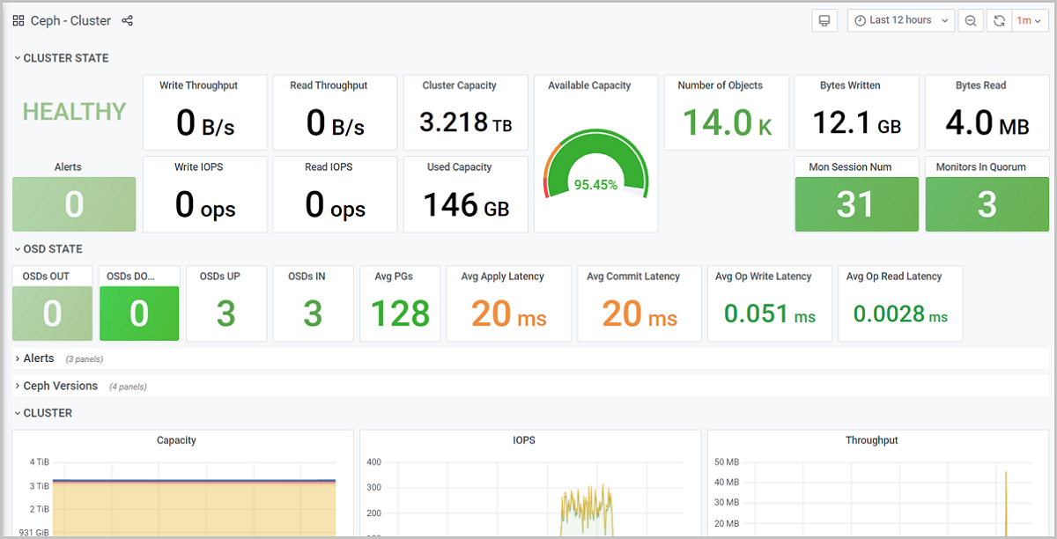
Task: Click the share dashboard icon
Action: point(127,20)
